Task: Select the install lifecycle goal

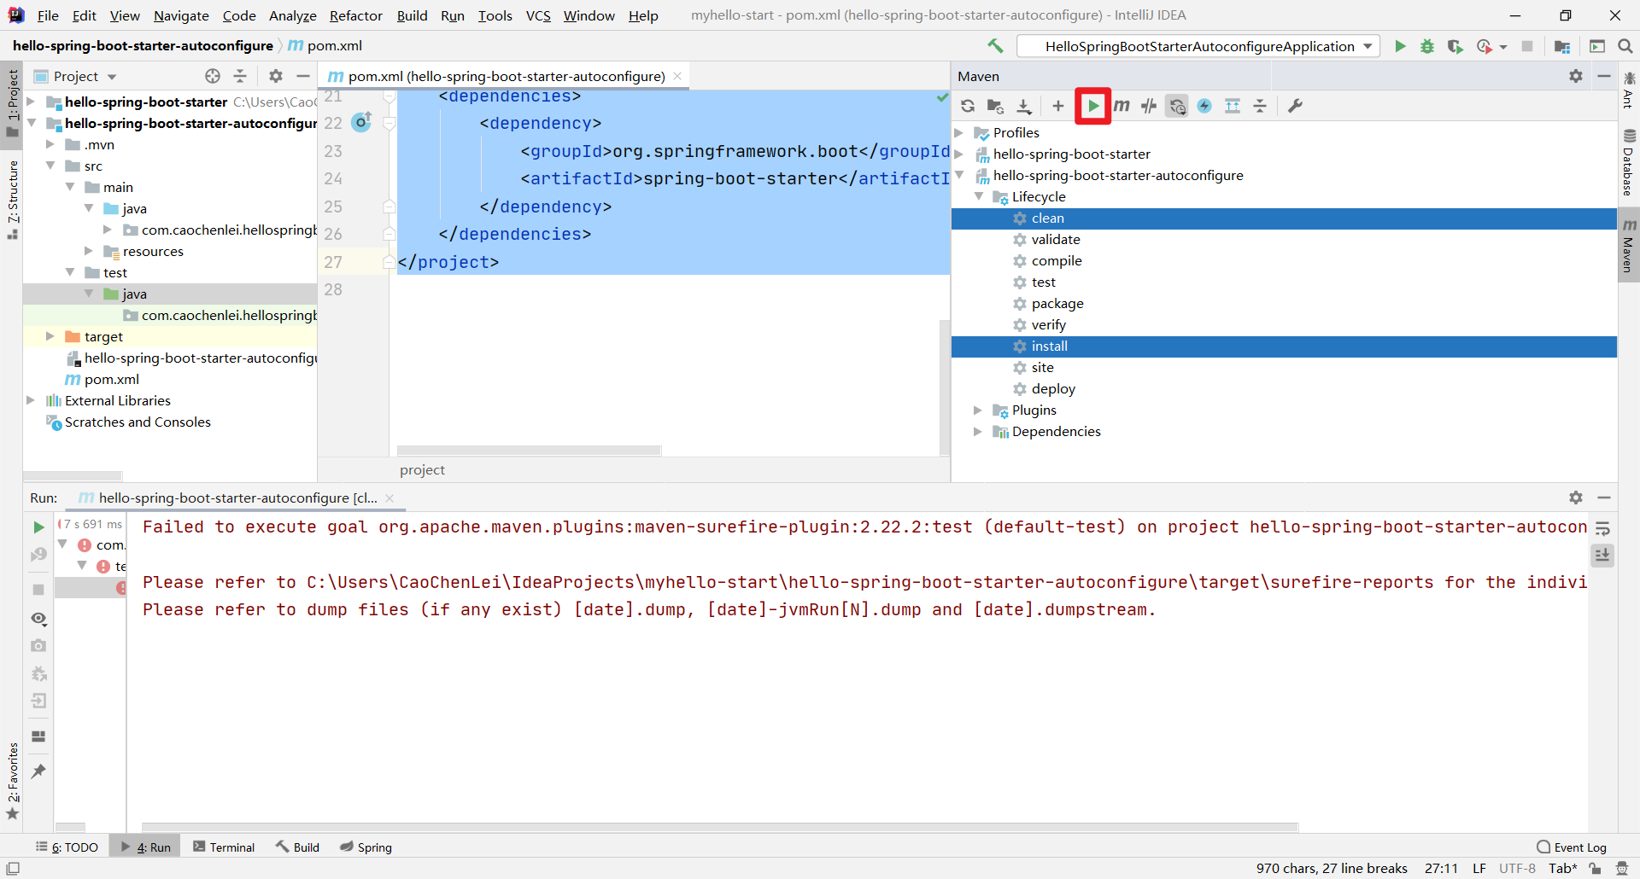Action: click(1284, 346)
